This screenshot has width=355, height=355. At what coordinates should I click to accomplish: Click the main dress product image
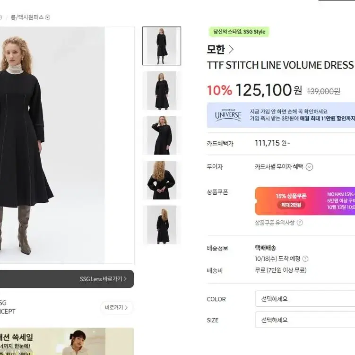click(x=67, y=145)
